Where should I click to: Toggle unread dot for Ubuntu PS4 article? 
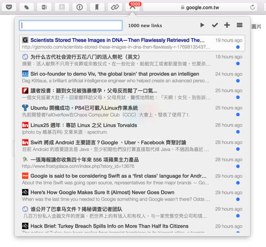point(238,115)
